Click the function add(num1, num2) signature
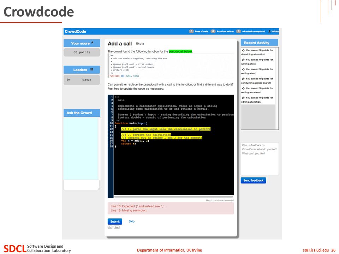Screen dimensions: 339x254 pos(124,76)
